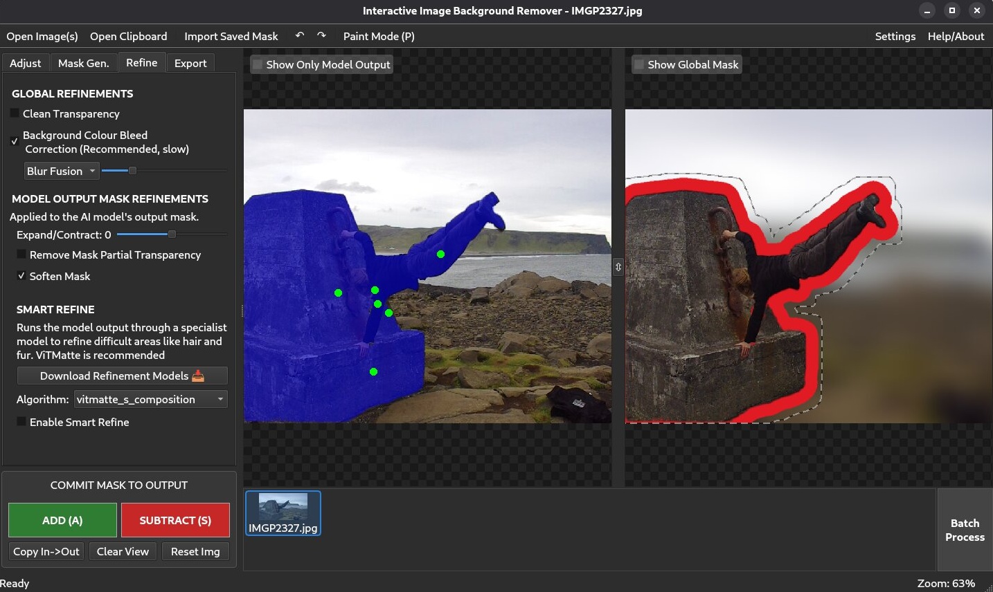Click the vertical splitter handle between preview panes
The image size is (993, 592).
618,266
